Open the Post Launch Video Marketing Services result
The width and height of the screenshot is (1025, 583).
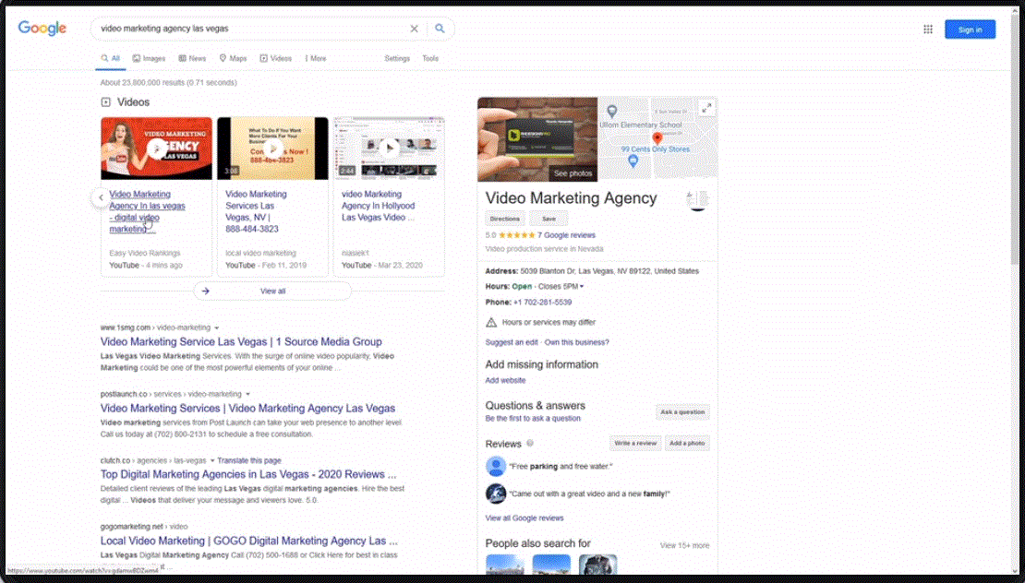[247, 408]
